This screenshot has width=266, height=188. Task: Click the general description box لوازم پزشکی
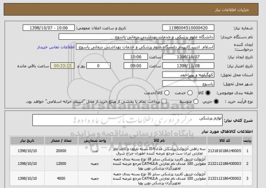(127, 120)
